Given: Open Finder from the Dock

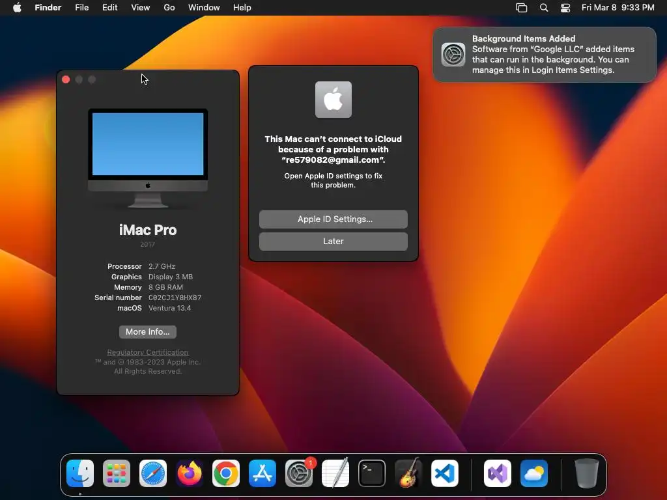Looking at the screenshot, I should [x=80, y=473].
